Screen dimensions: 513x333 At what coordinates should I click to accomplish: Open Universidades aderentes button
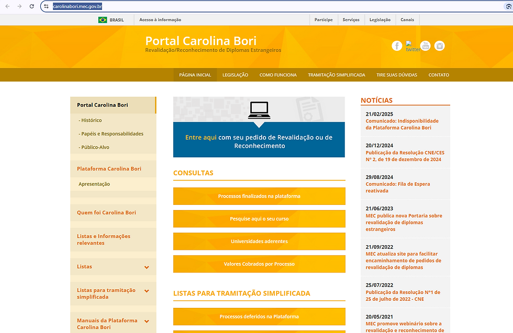259,241
